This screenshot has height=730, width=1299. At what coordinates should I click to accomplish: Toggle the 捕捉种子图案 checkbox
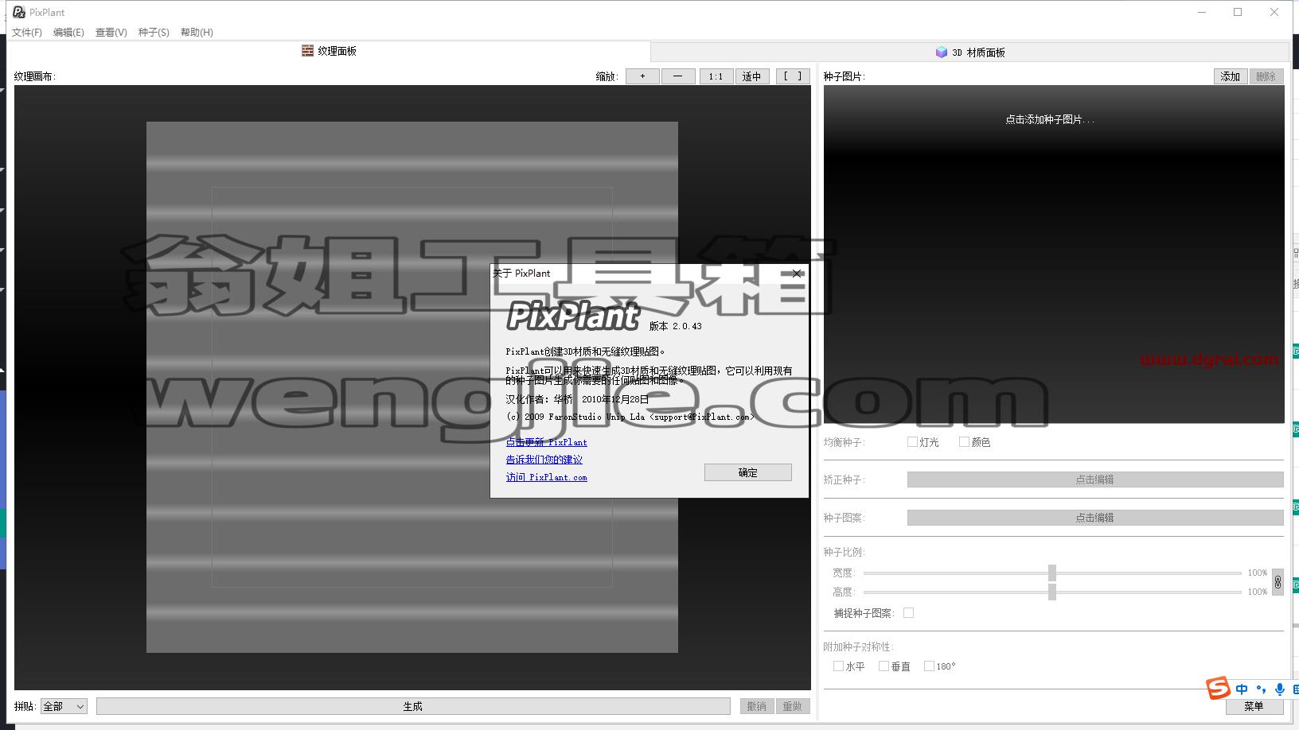click(x=908, y=613)
